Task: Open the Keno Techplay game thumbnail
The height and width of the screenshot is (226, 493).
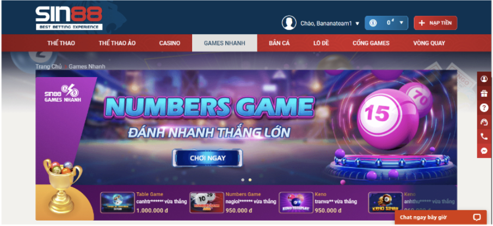Action: point(296,203)
